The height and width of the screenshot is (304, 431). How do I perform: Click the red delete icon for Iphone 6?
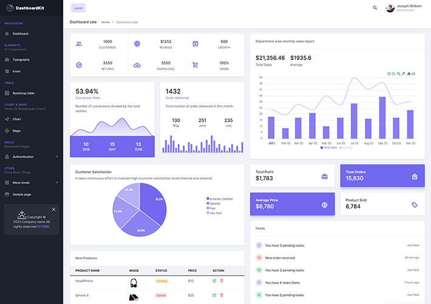[x=222, y=295]
